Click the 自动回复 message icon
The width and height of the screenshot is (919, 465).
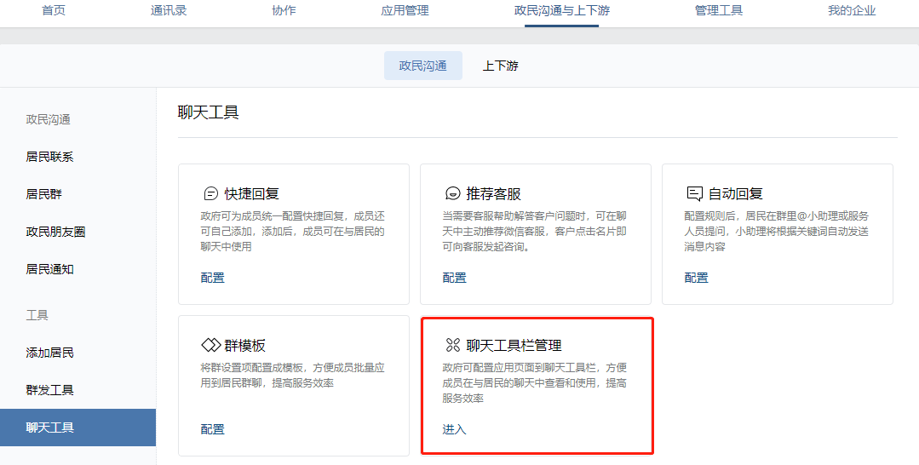click(694, 193)
